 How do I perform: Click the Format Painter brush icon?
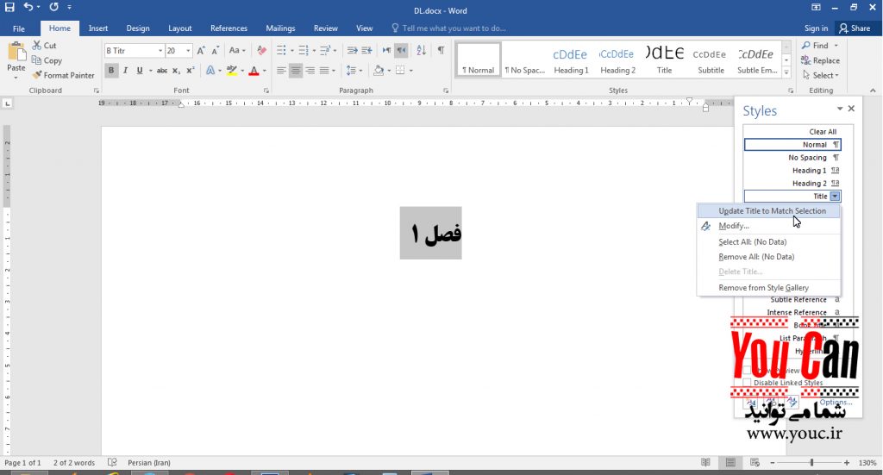coord(37,76)
